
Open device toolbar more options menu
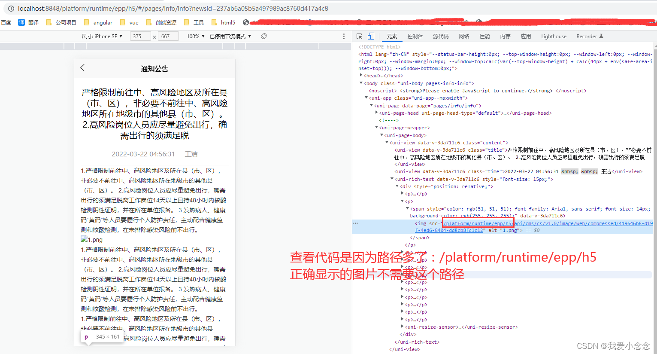point(344,37)
